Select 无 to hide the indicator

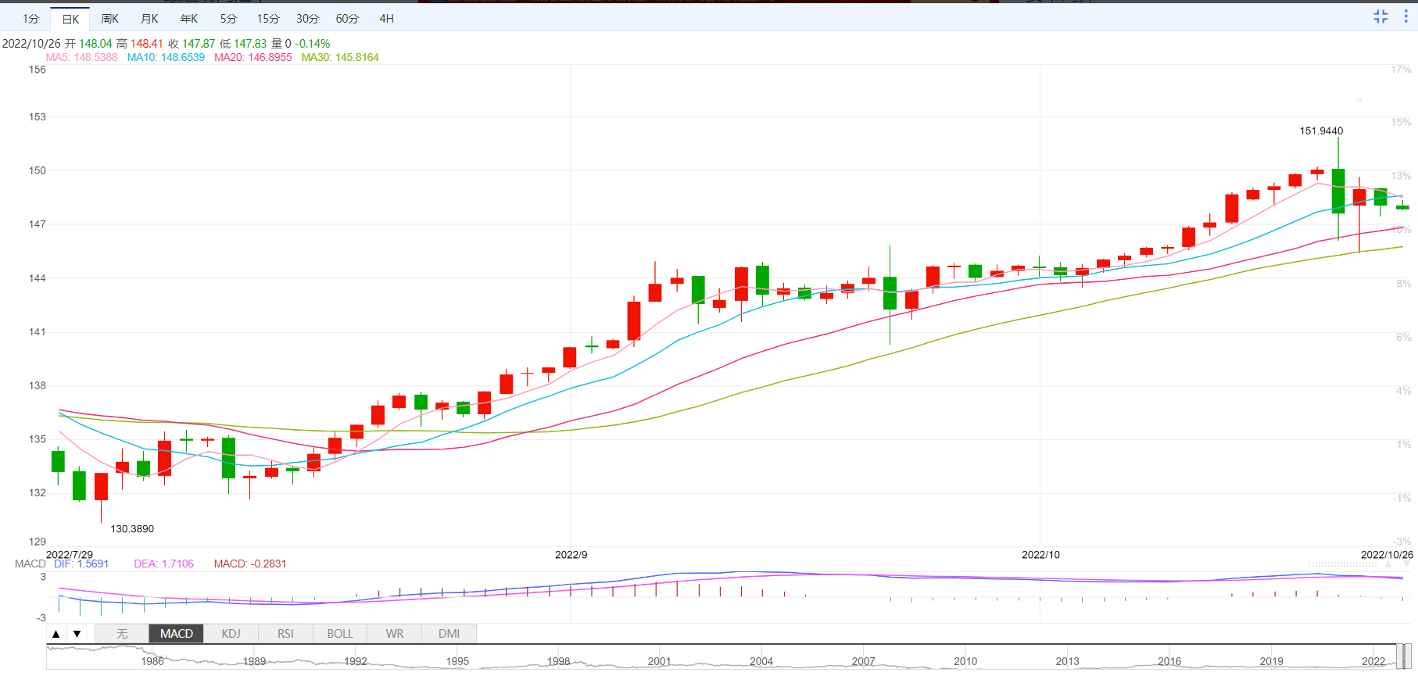122,634
